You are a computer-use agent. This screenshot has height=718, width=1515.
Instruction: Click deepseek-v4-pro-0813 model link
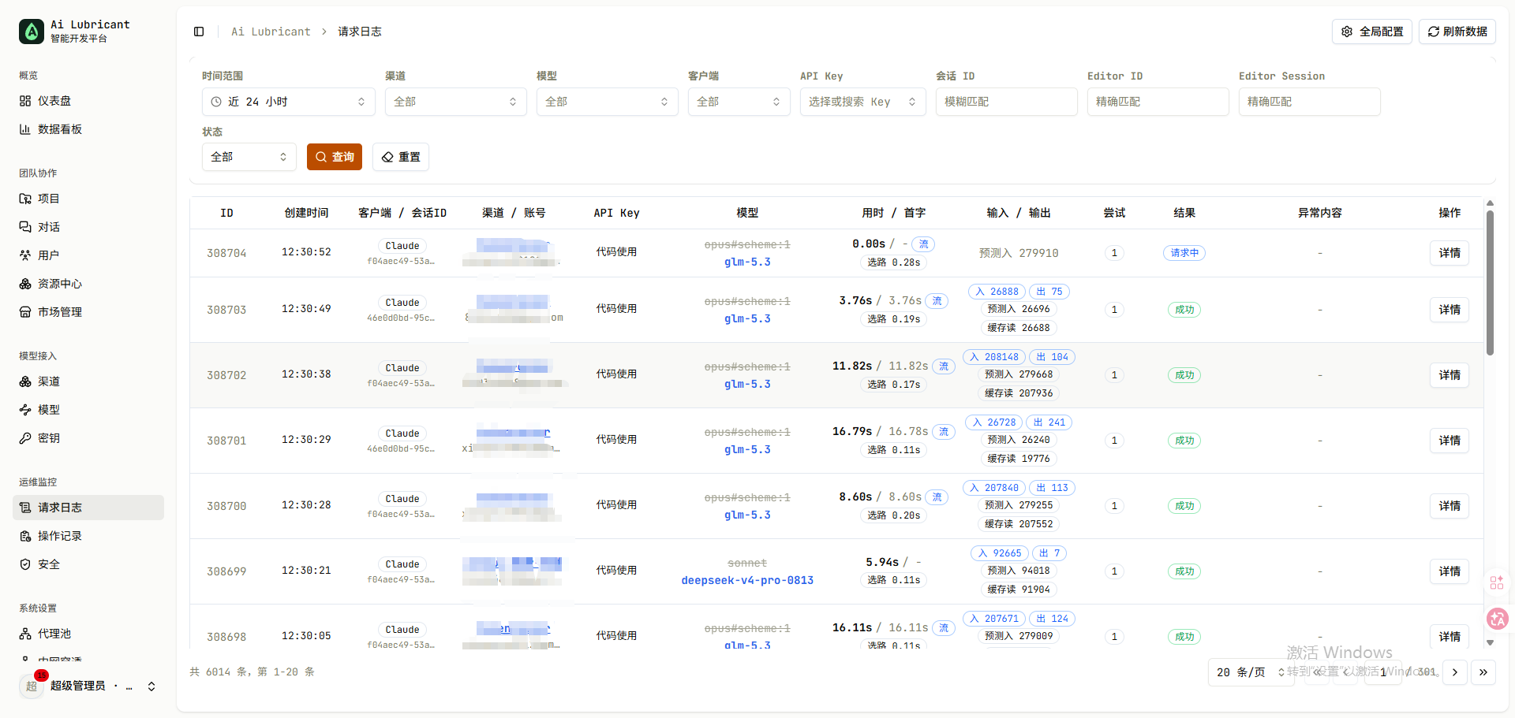click(747, 580)
